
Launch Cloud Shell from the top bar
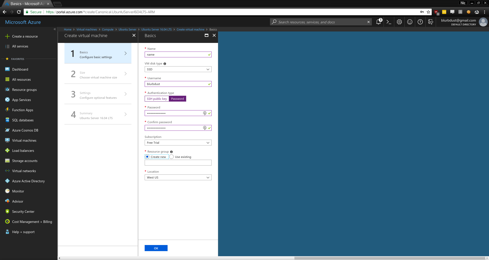[389, 22]
